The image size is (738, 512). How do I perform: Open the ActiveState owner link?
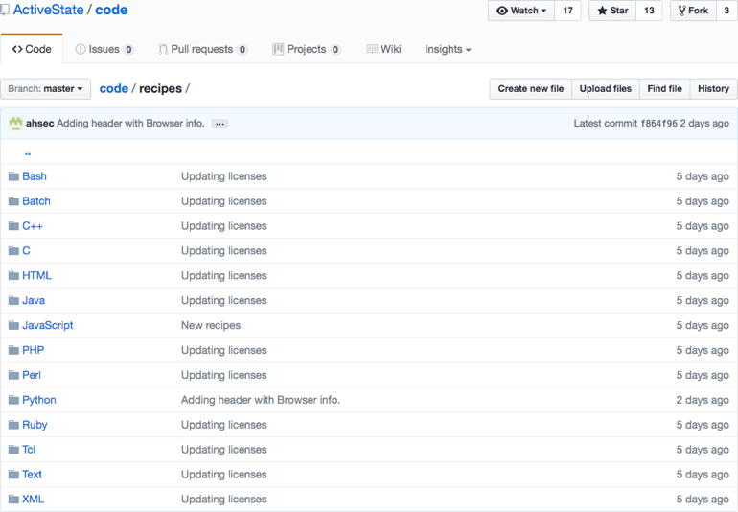point(48,10)
